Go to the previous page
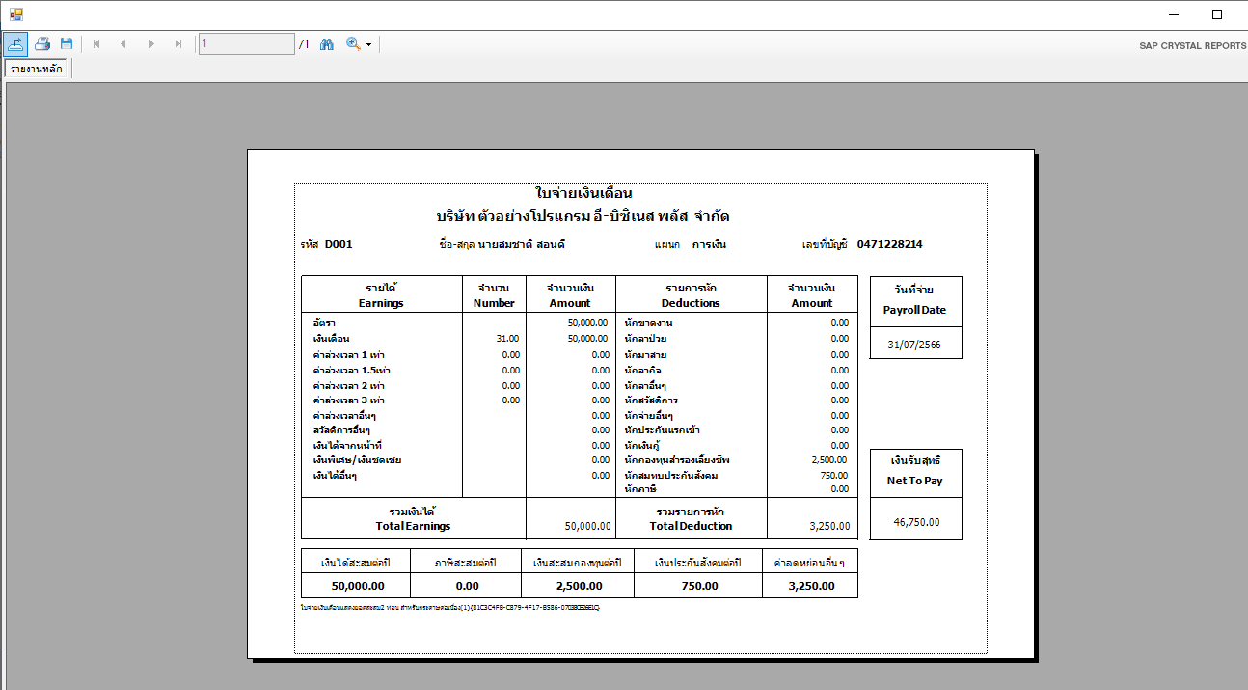 coord(123,43)
